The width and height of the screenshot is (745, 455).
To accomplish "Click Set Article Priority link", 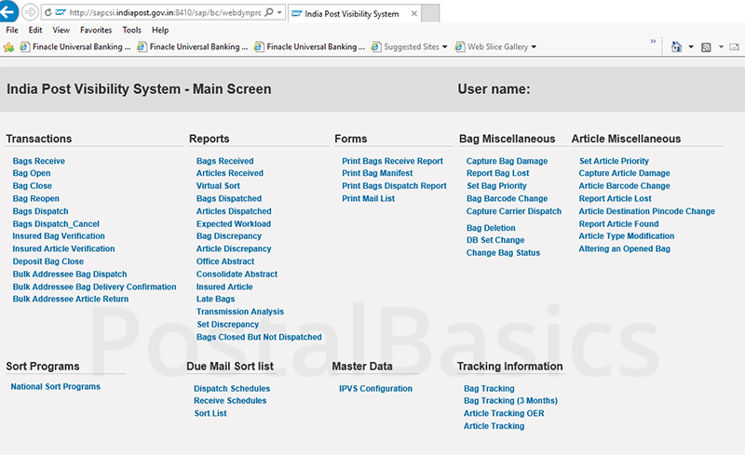I will point(614,161).
